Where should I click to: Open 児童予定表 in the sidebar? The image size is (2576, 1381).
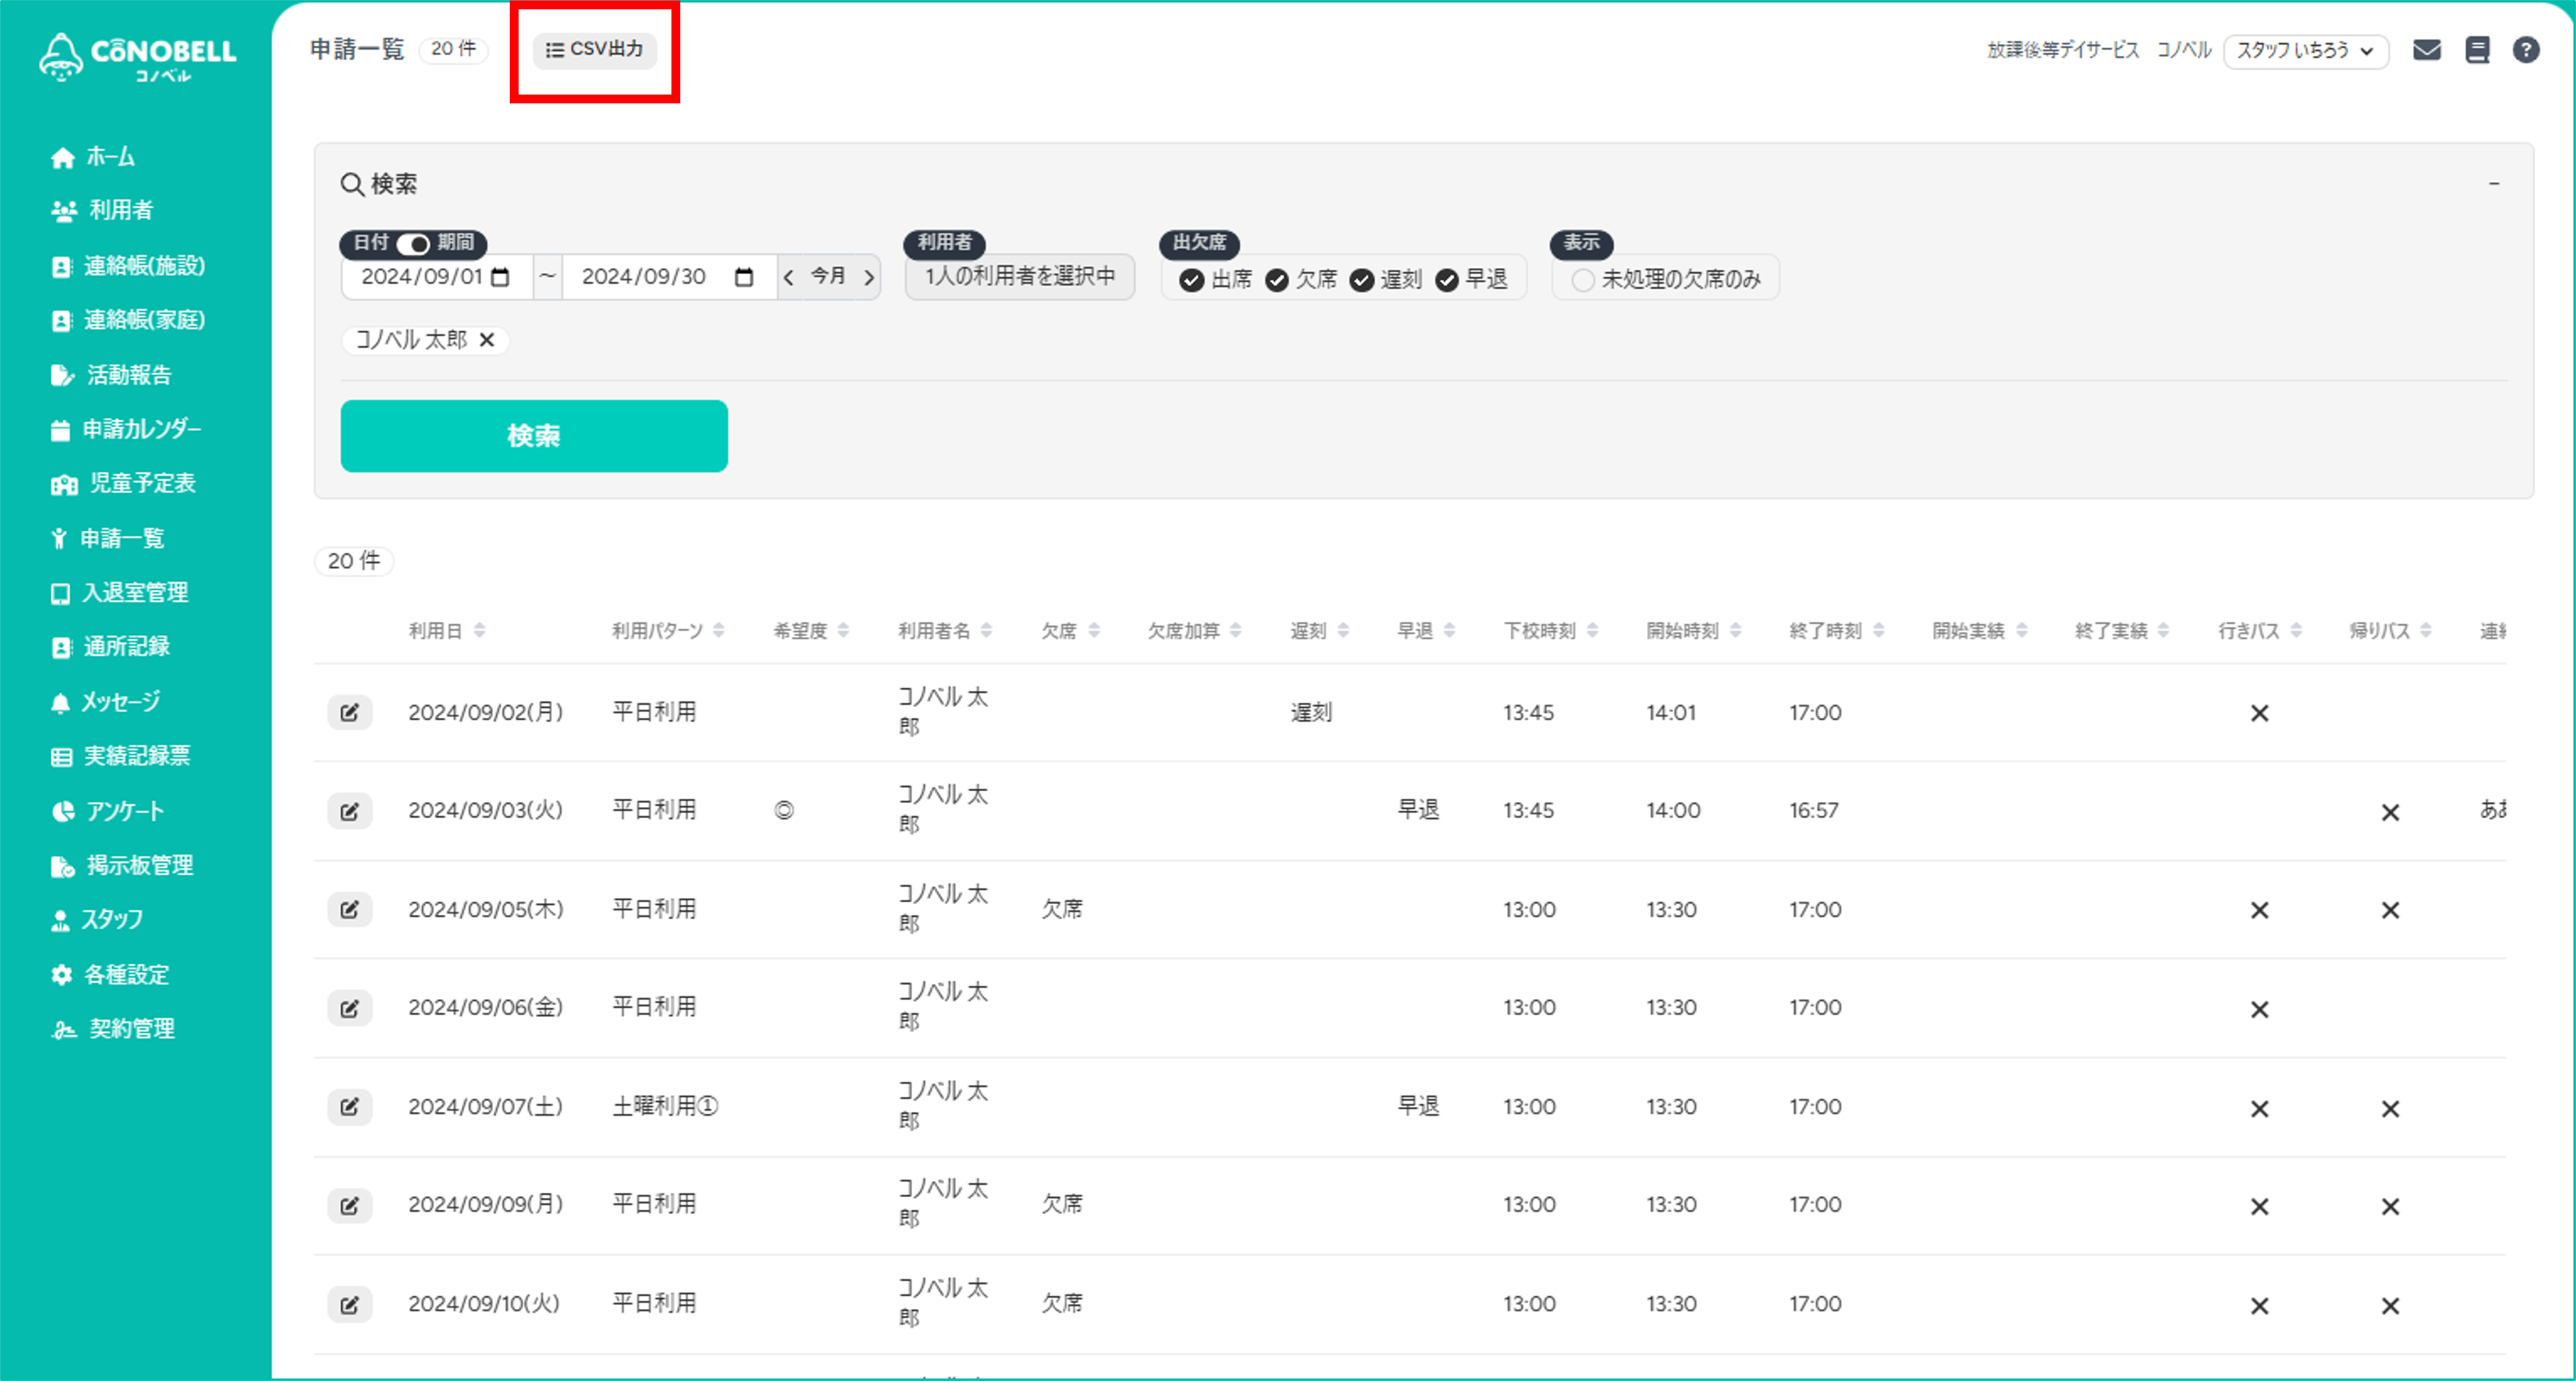point(123,484)
